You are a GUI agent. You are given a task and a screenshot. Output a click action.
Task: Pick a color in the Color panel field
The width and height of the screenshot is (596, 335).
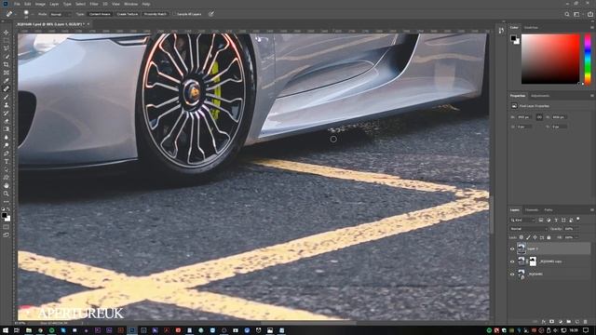(550, 59)
